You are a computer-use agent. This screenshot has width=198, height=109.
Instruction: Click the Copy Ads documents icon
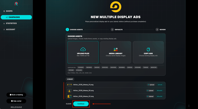pyautogui.click(x=148, y=49)
